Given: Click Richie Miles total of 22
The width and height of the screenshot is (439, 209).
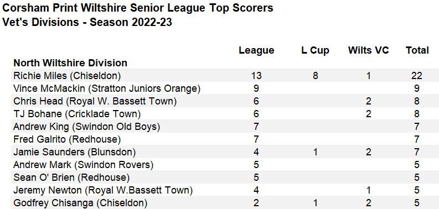Looking at the screenshot, I should pos(417,76).
